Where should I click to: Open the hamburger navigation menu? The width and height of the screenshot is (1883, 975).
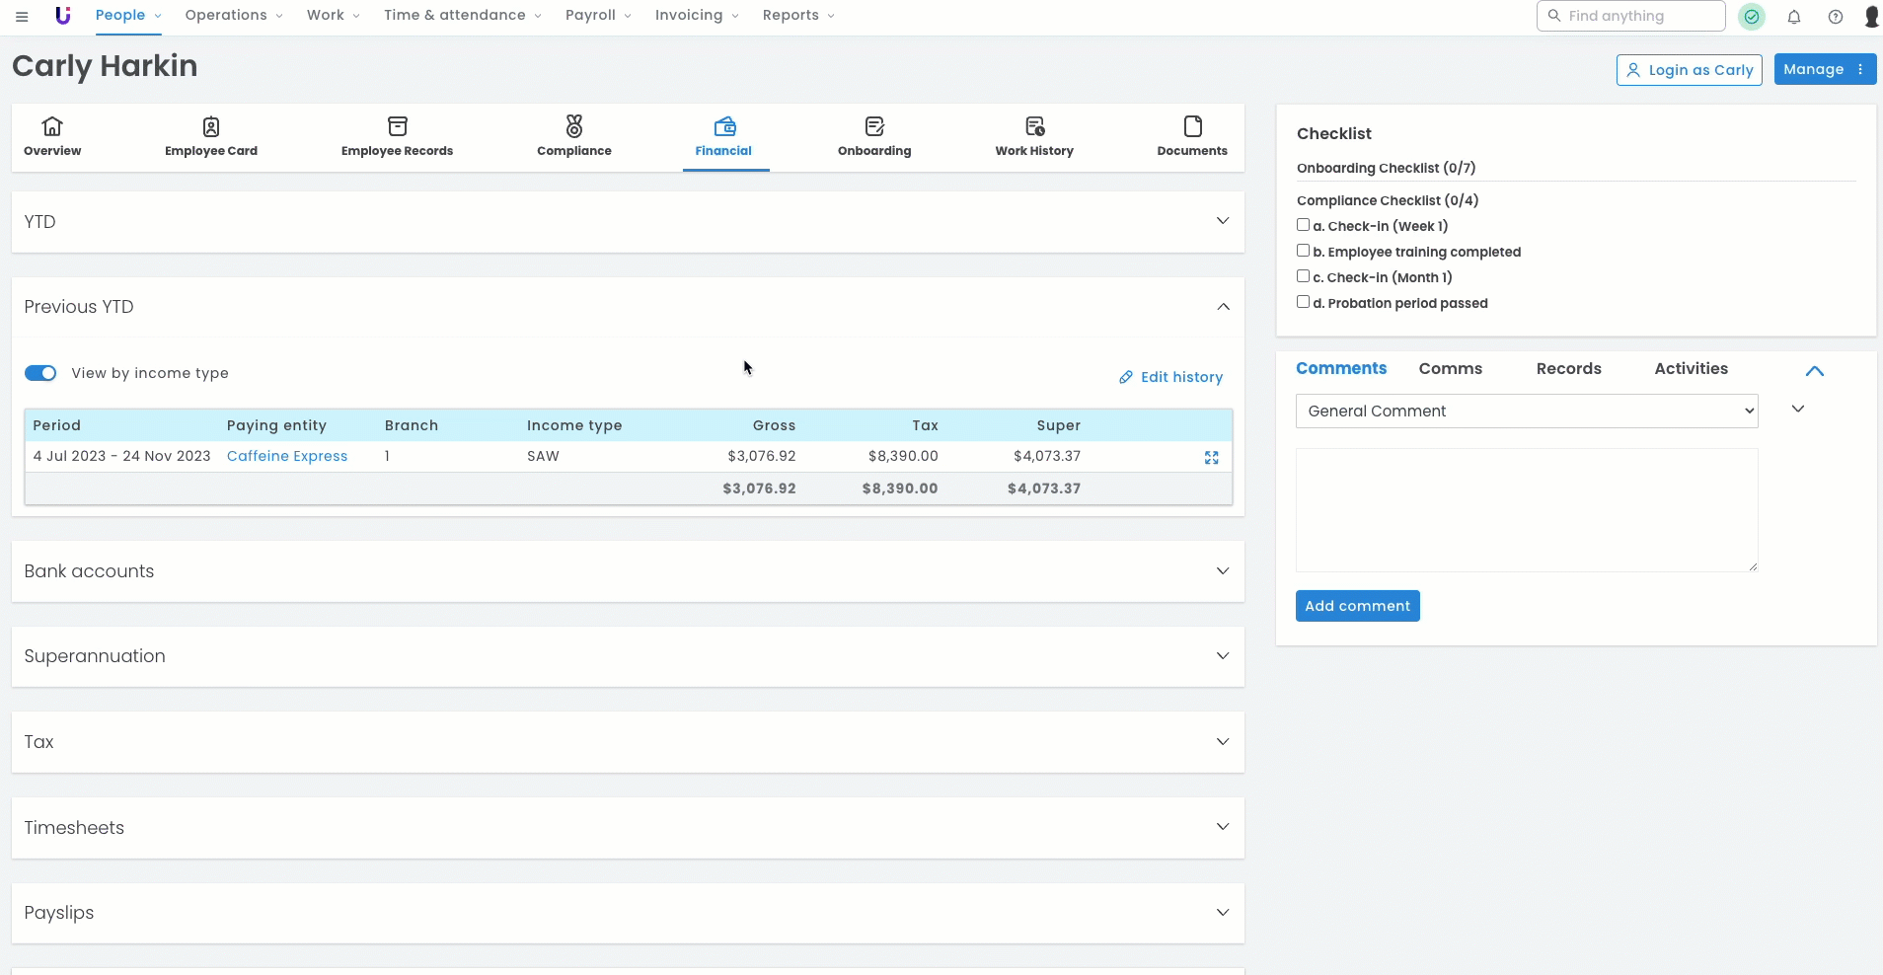point(22,16)
